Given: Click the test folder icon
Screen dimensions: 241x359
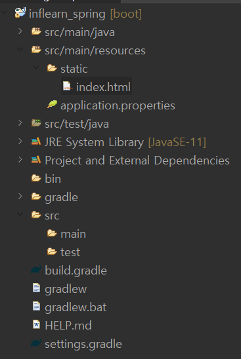Looking at the screenshot, I should click(x=52, y=252).
